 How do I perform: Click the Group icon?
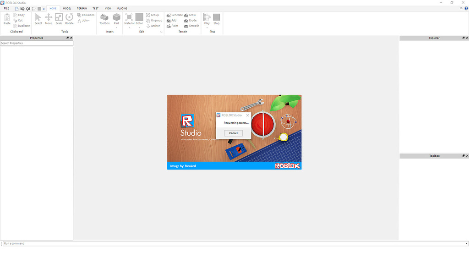coord(148,15)
